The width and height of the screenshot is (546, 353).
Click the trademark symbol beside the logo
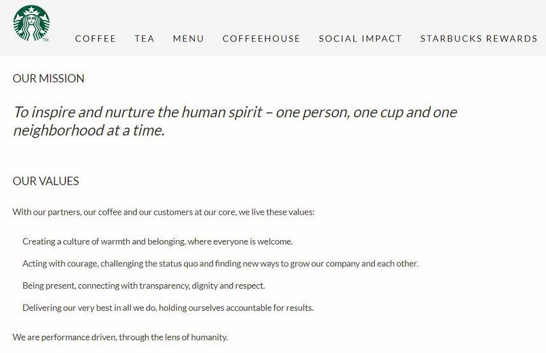click(46, 40)
